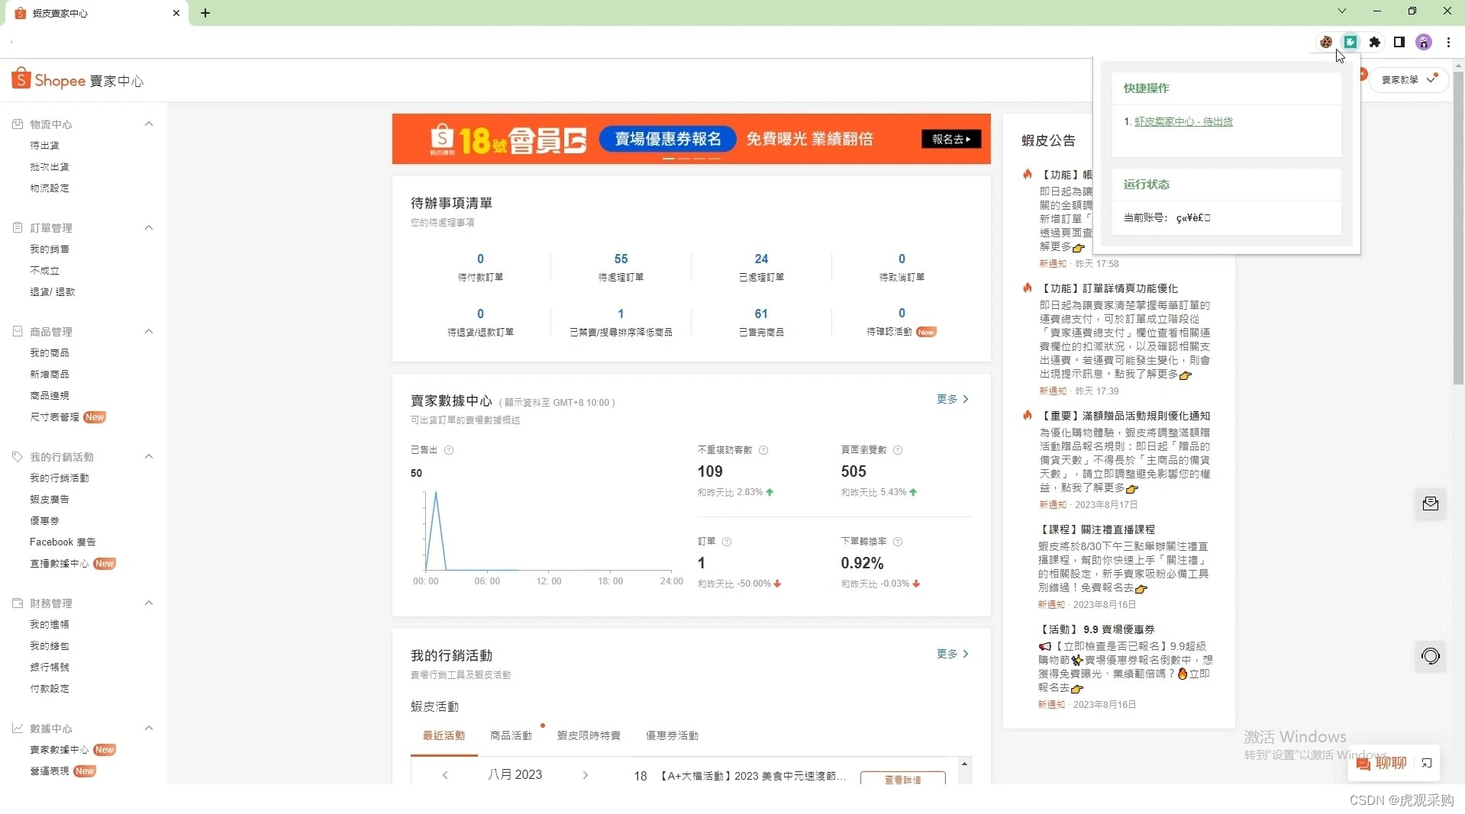Open the browser tab search chevron
Viewport: 1465px width, 814px height.
click(x=1342, y=11)
